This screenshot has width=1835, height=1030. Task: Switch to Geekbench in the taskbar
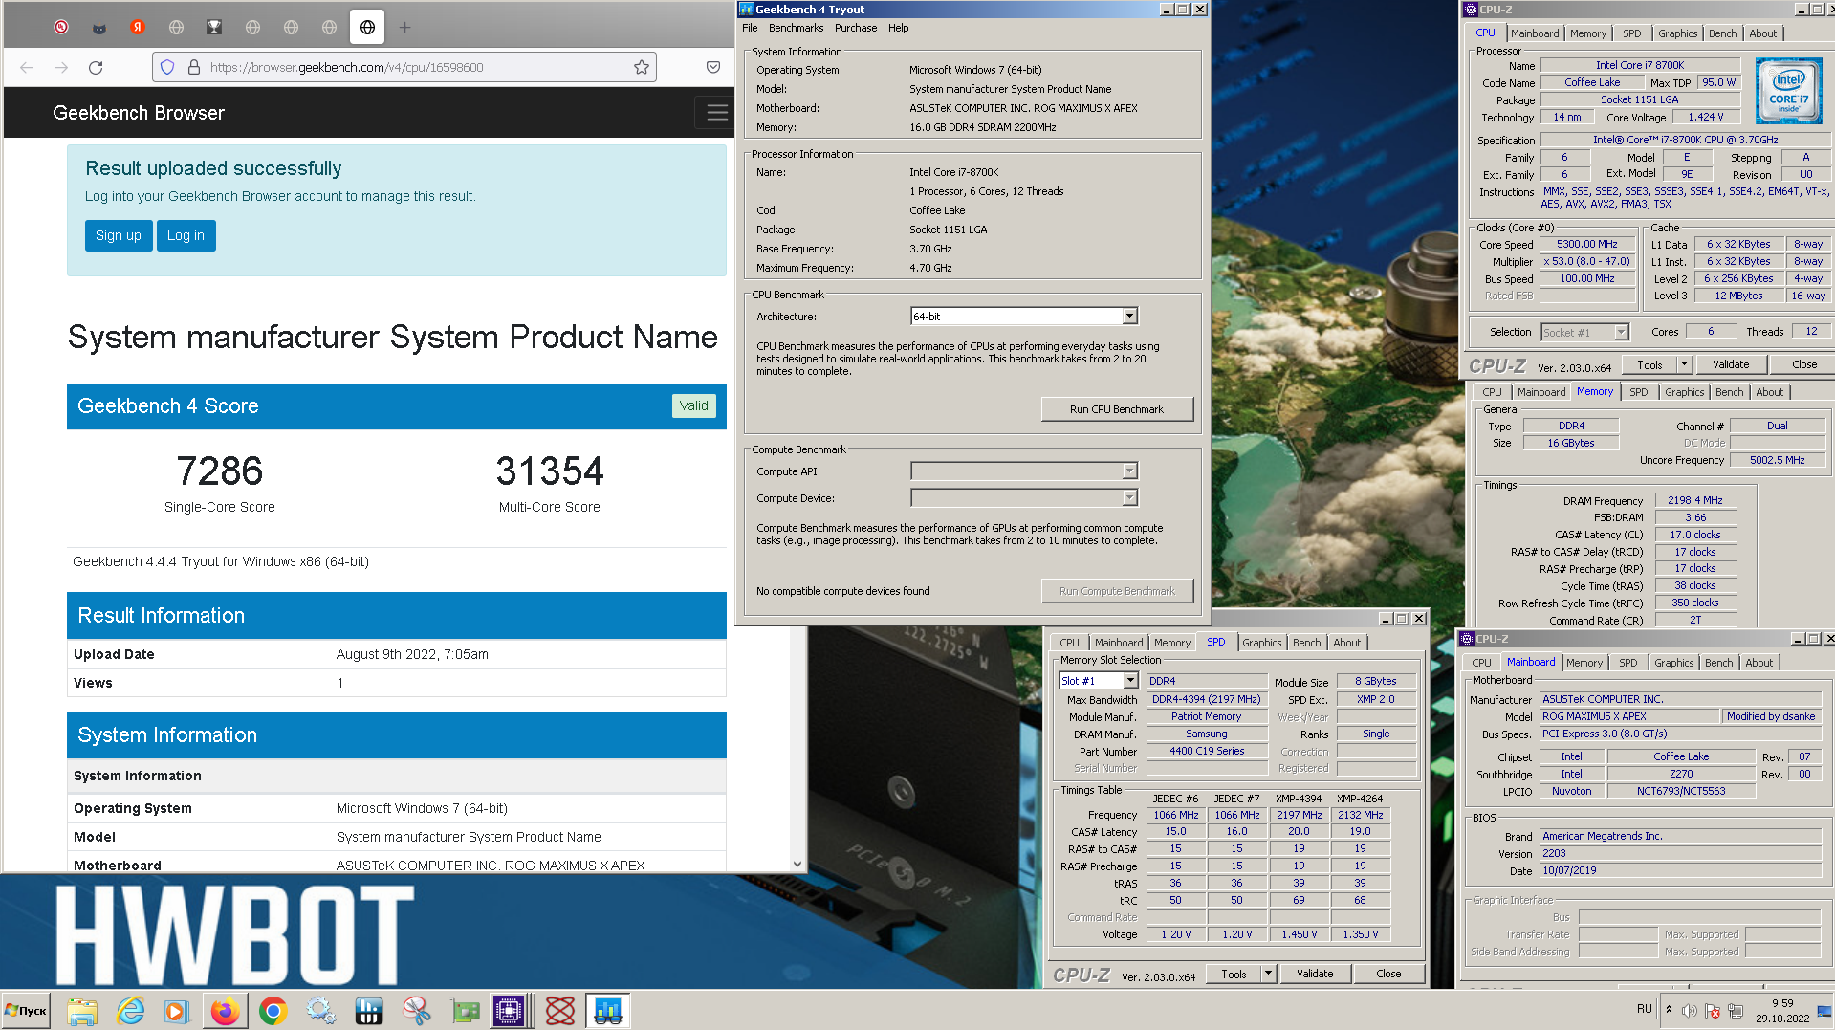[x=607, y=1011]
